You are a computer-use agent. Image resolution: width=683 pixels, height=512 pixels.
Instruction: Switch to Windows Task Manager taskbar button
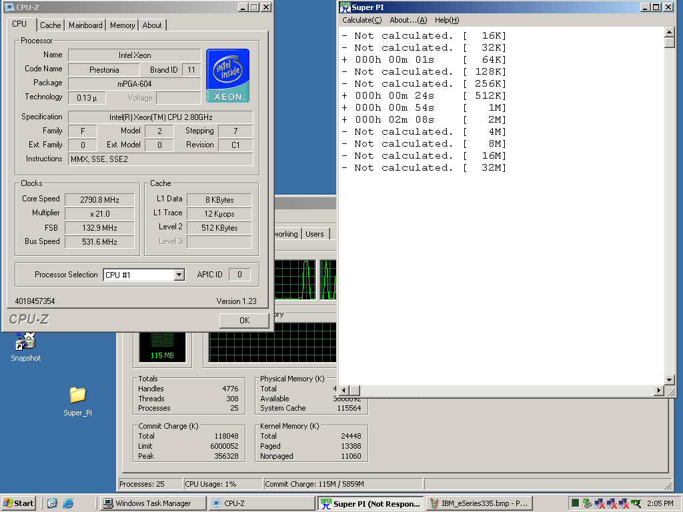152,503
